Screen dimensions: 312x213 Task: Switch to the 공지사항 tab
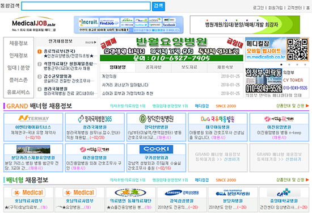[153, 68]
